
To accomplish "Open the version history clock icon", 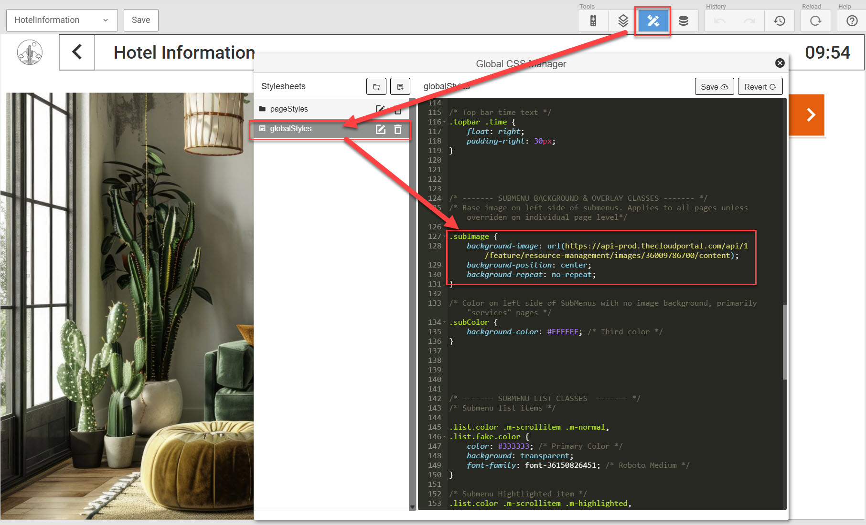I will pos(780,21).
